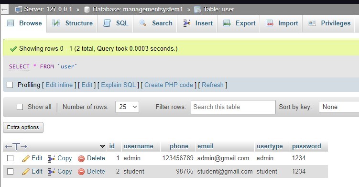
Task: Click the Delete link in student row
Action: click(96, 171)
